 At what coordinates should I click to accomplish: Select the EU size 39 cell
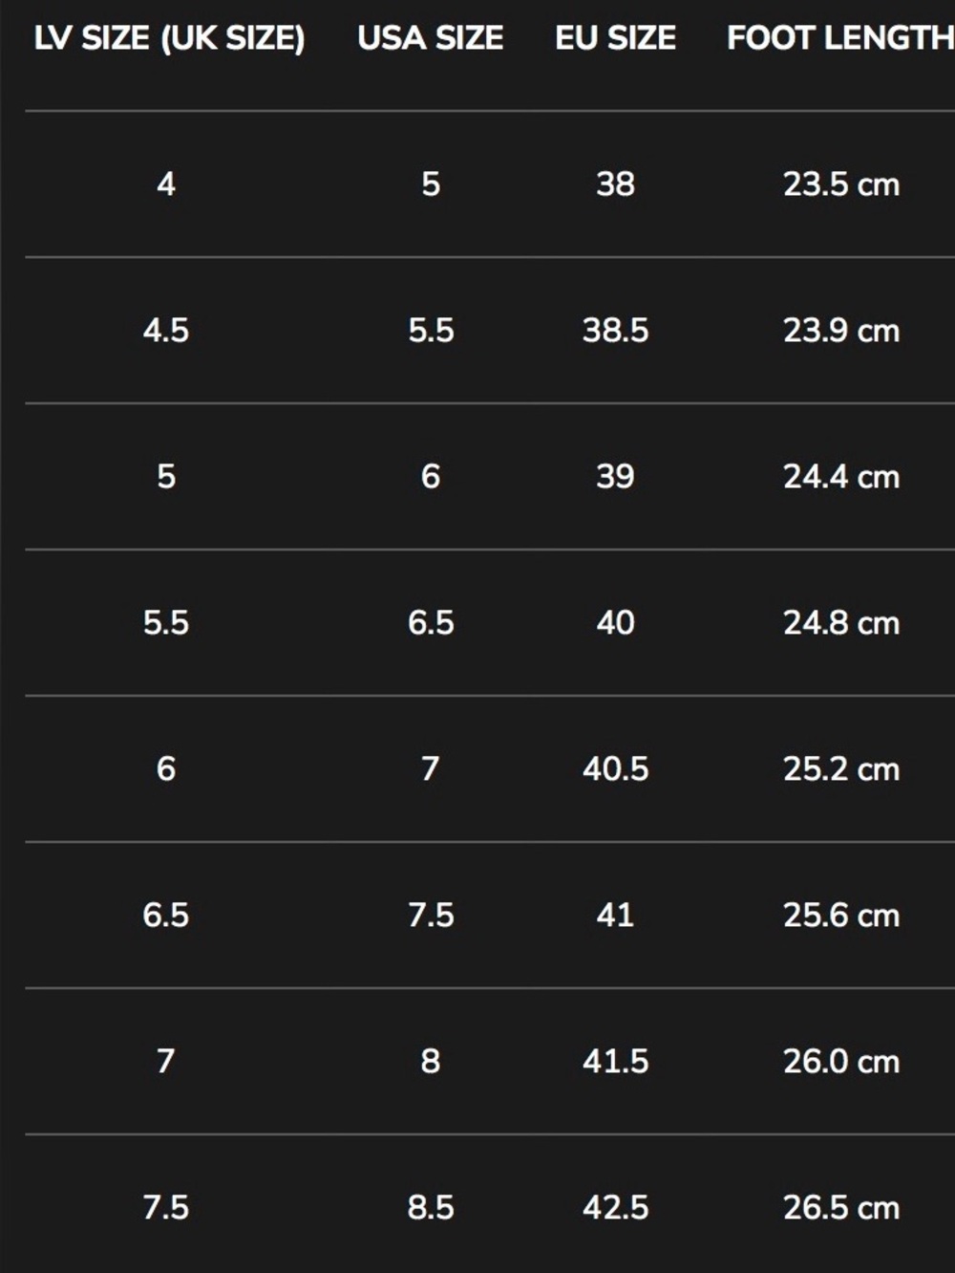[x=615, y=476]
